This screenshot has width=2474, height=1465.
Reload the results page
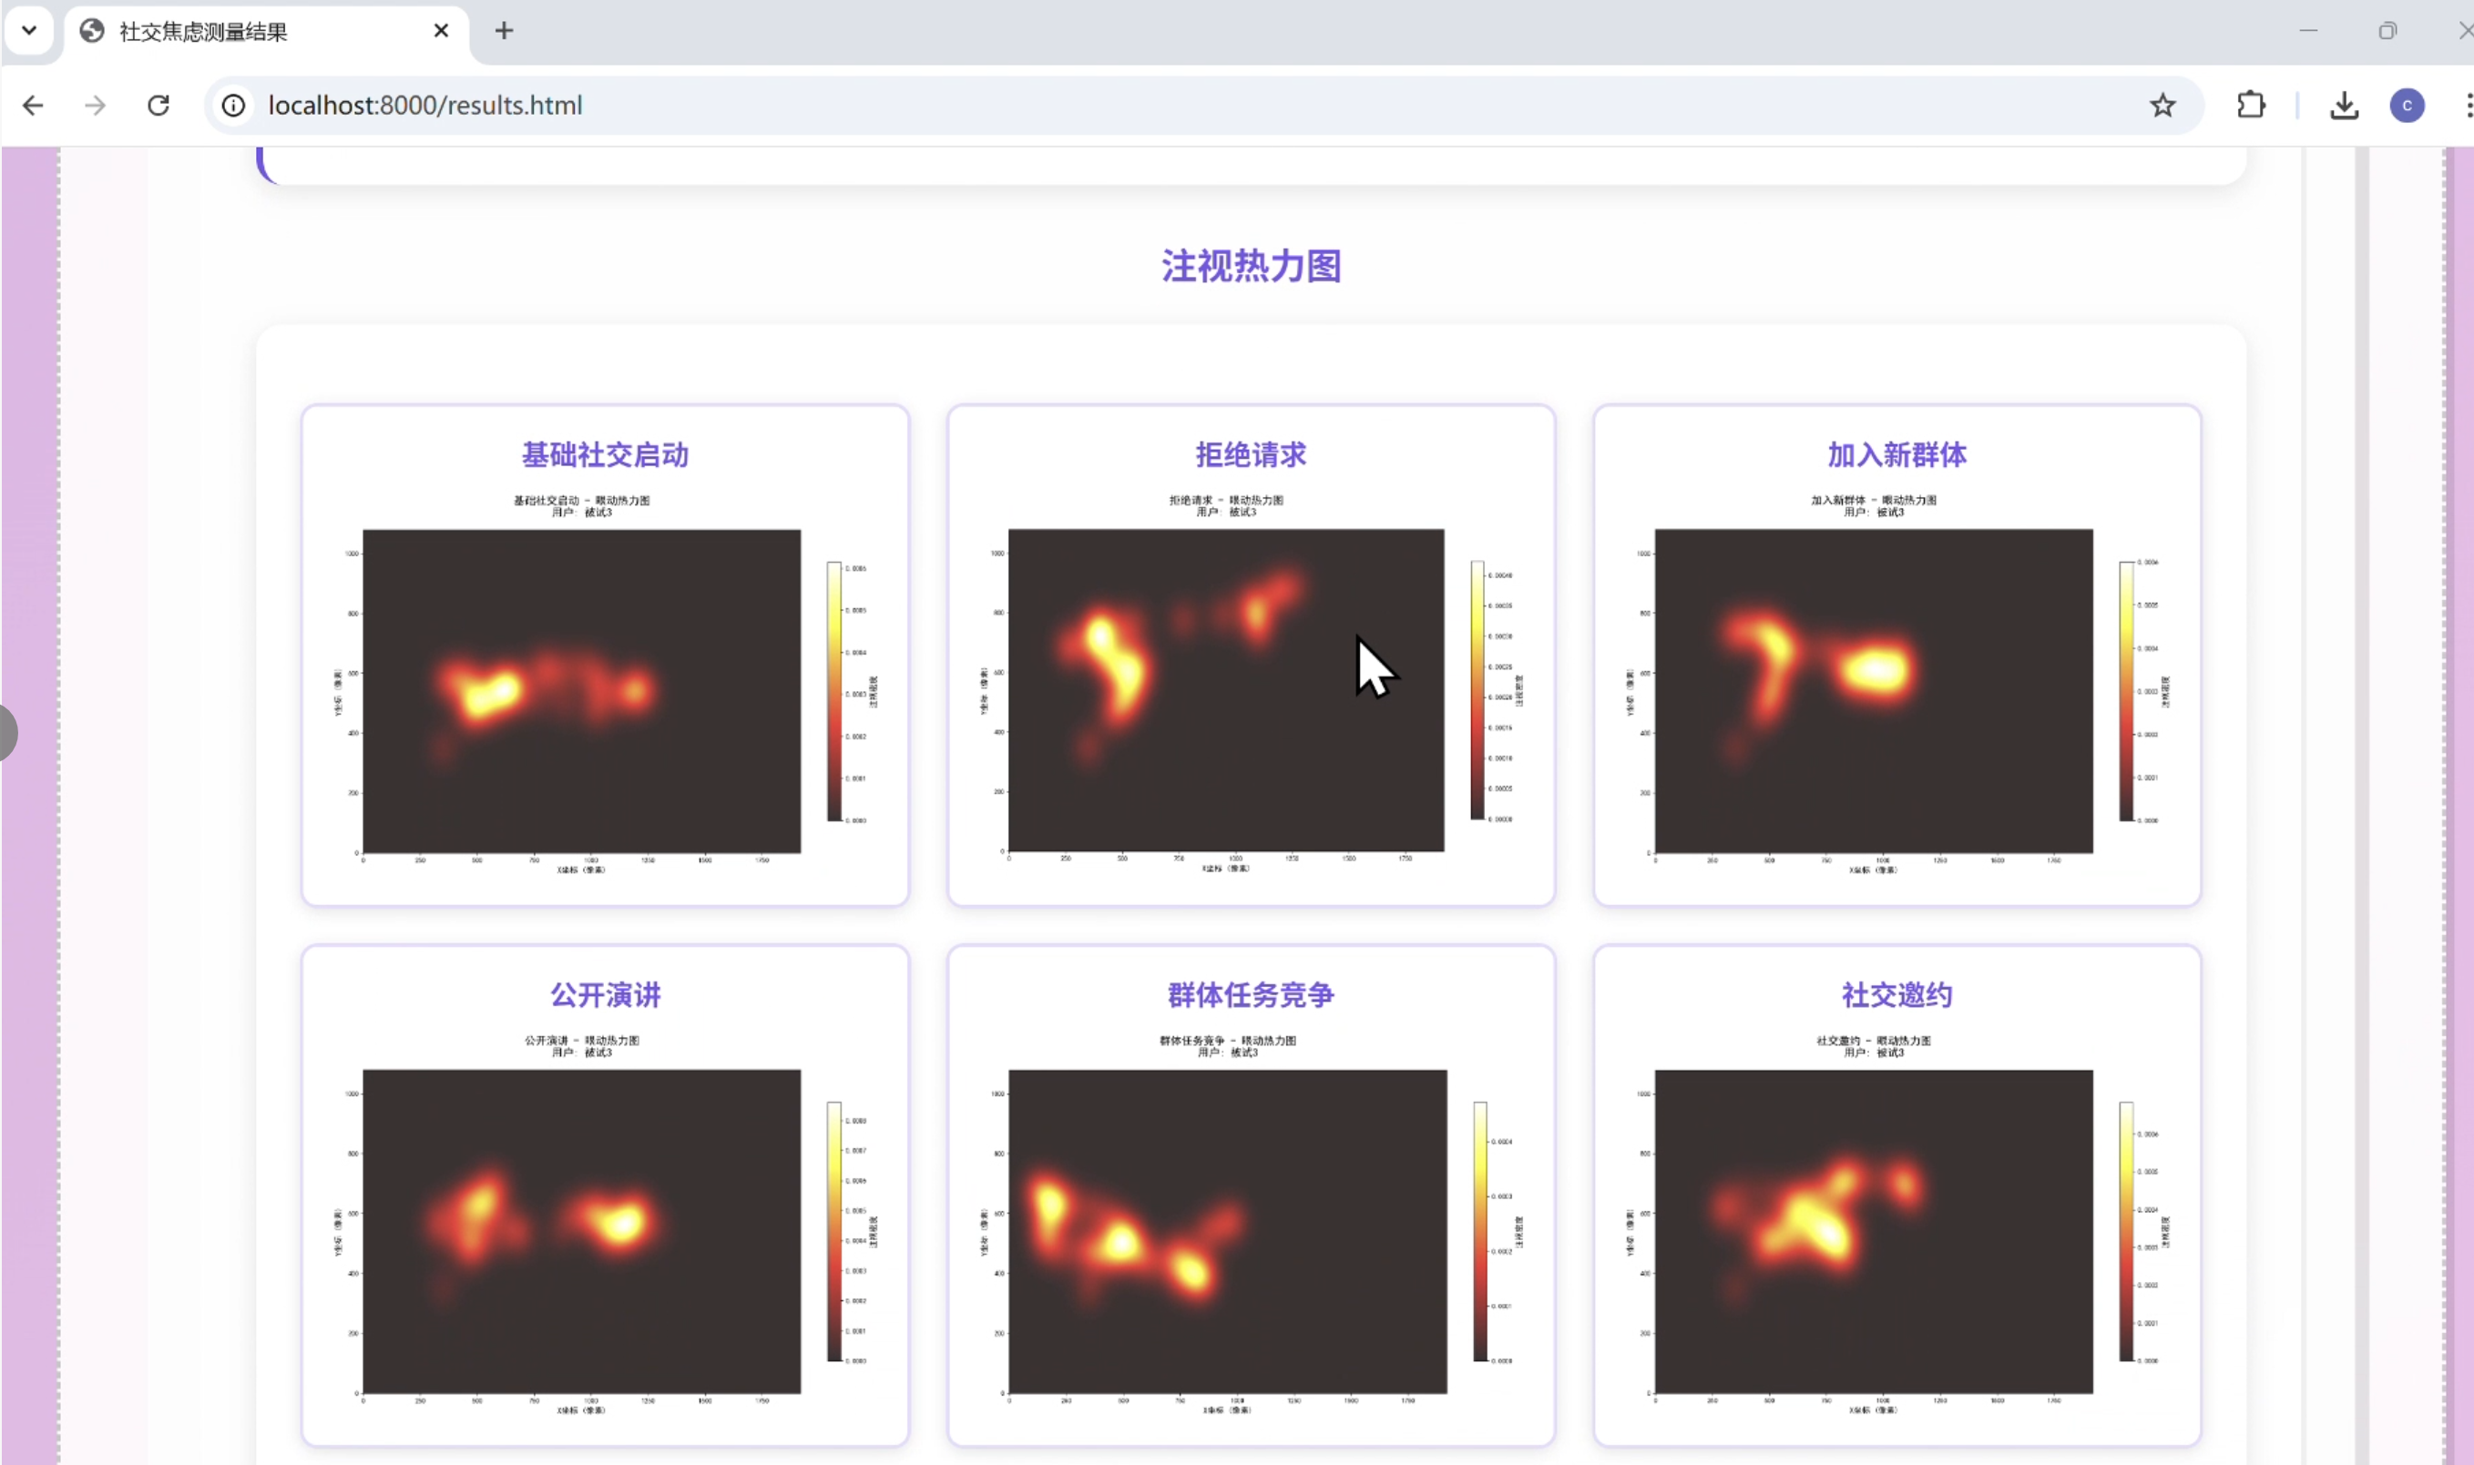point(158,106)
